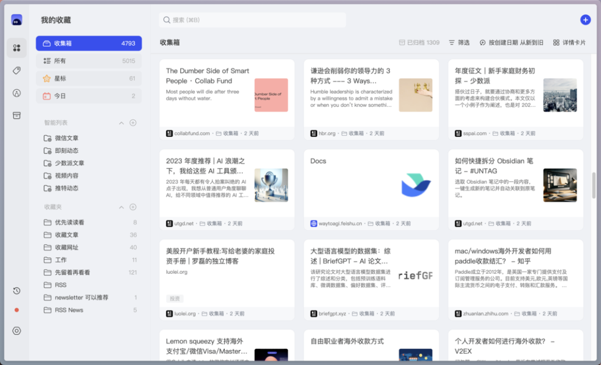
Task: Click the 搜索 search field
Action: 252,20
